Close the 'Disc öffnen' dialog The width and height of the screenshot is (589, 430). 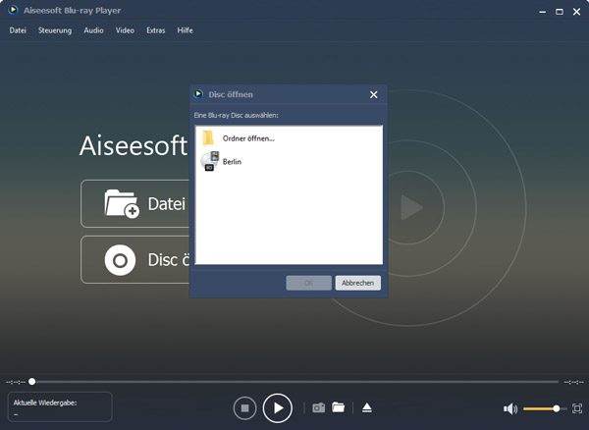(x=373, y=95)
